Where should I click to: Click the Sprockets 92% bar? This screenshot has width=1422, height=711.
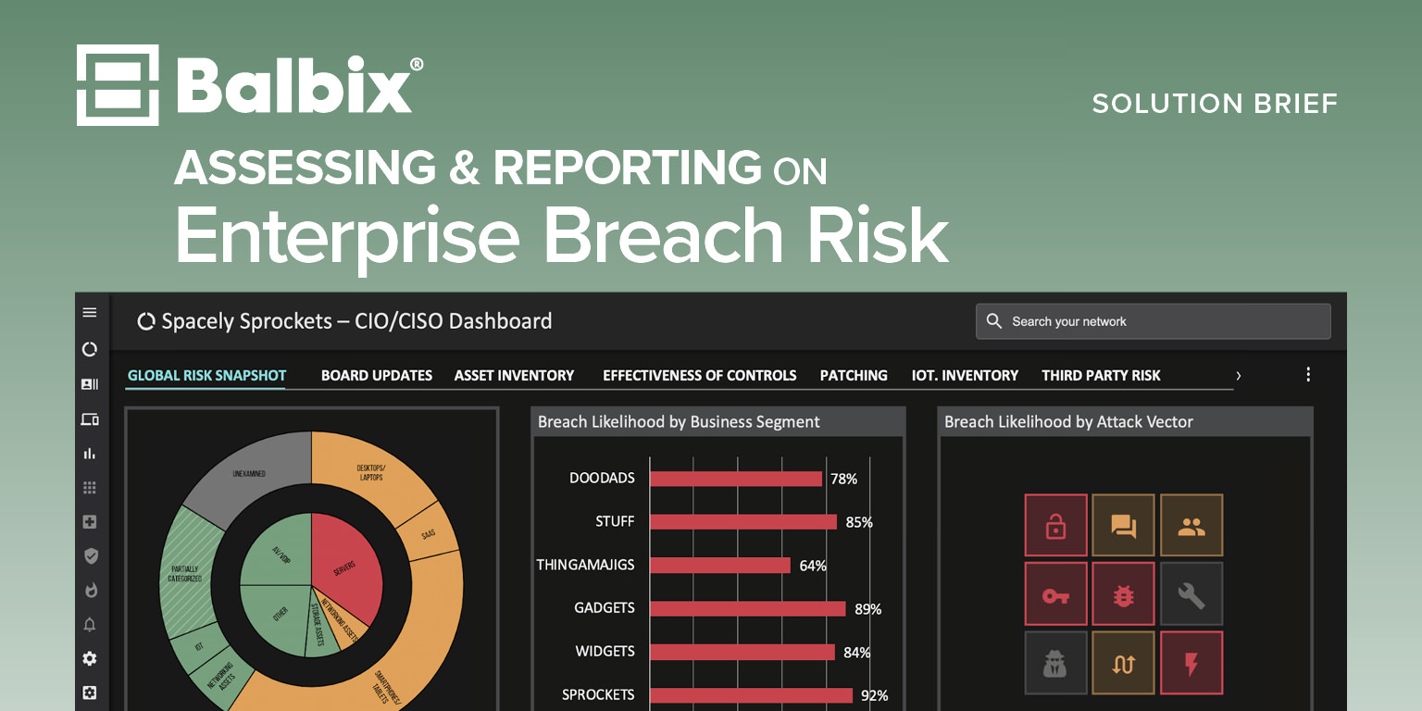[751, 695]
